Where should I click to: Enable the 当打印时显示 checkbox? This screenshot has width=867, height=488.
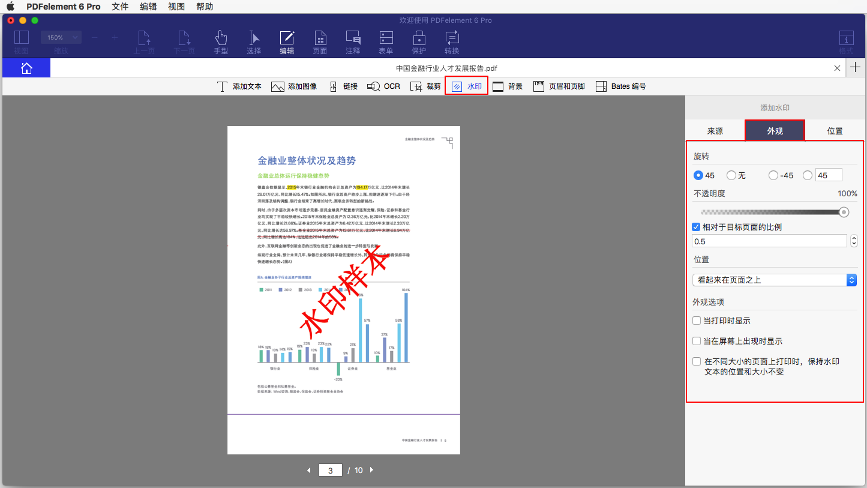coord(697,321)
